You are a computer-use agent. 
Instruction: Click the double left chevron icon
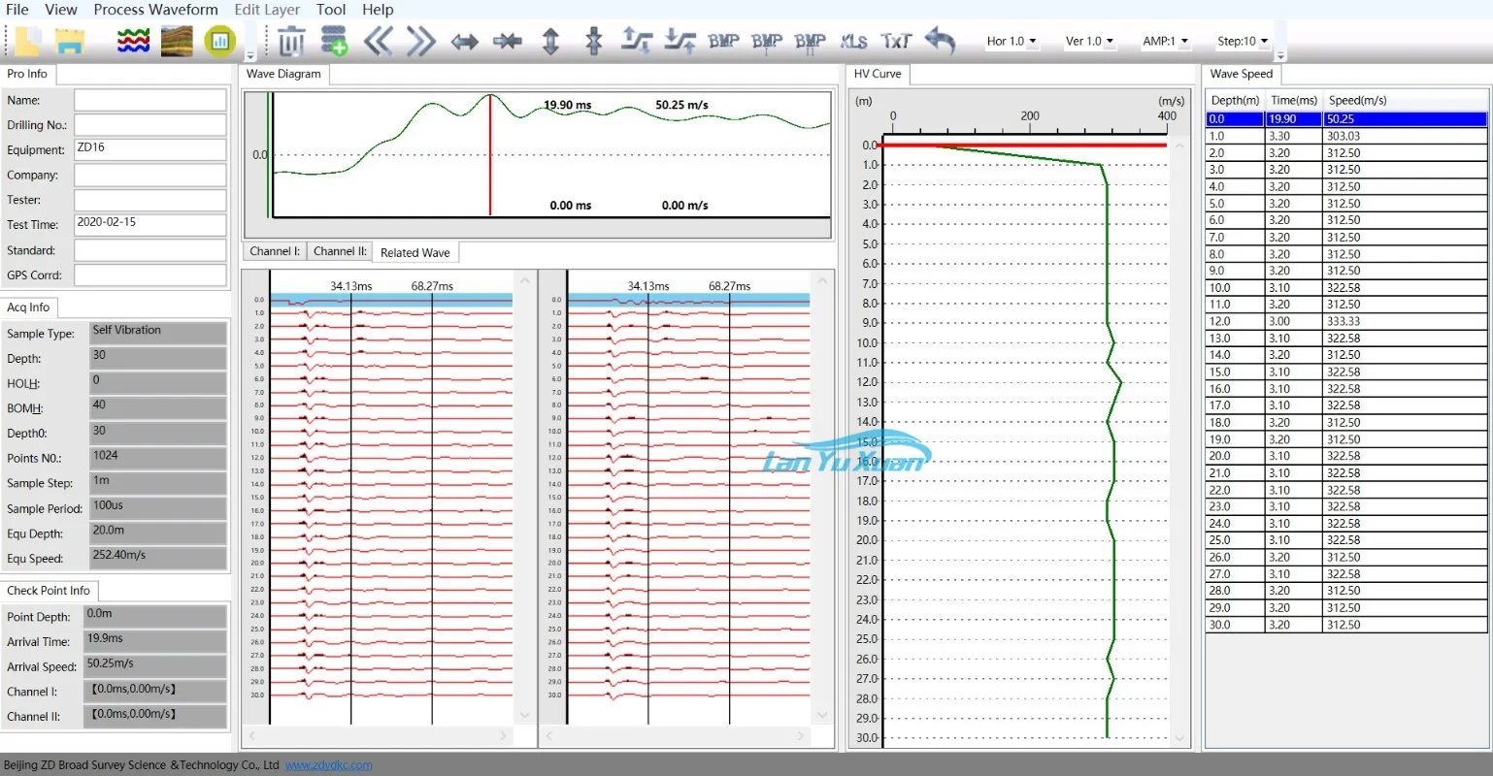point(378,42)
